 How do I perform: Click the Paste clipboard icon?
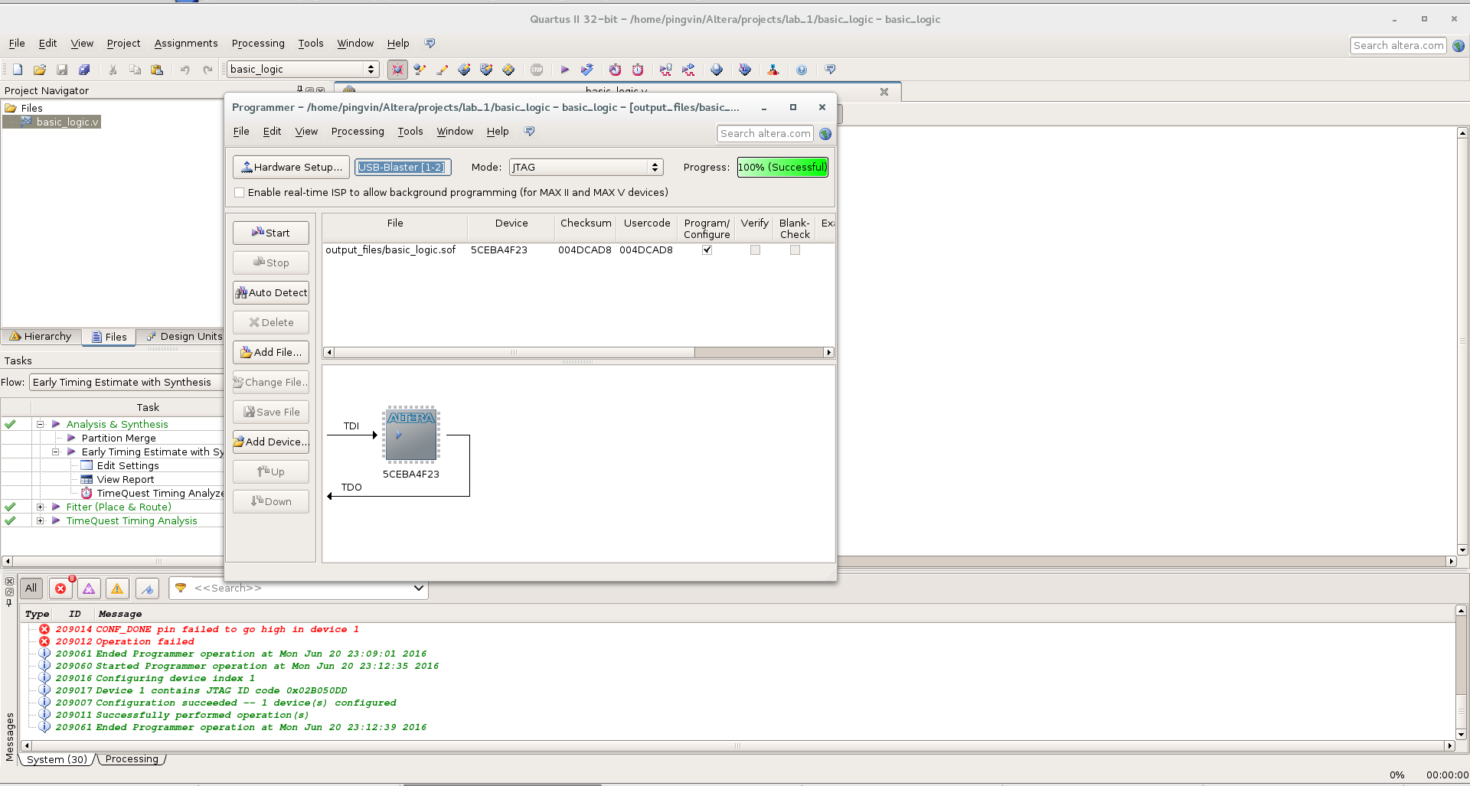[x=157, y=70]
